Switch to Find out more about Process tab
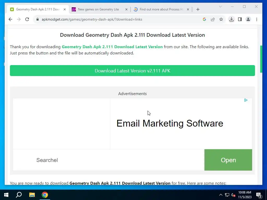 161,9
